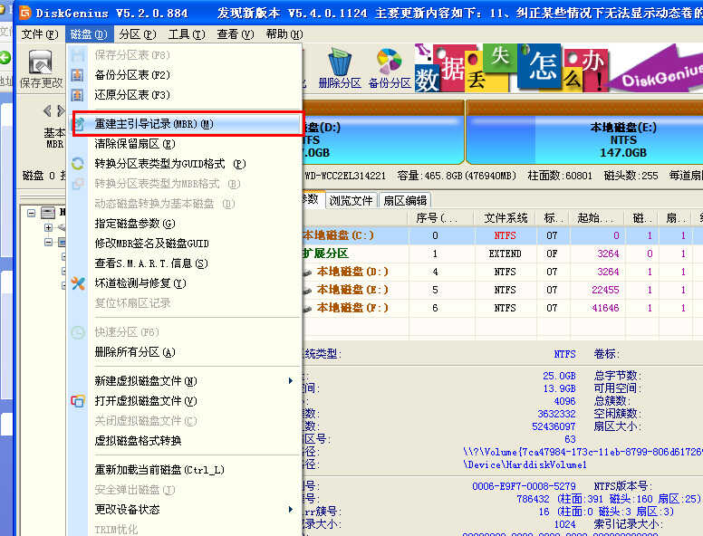Switch to the 浏览文件 tab

(351, 200)
